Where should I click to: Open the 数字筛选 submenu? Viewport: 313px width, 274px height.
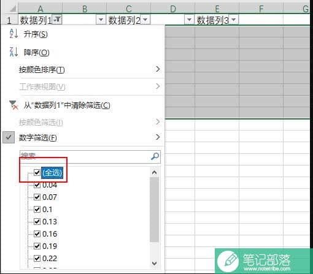point(158,137)
